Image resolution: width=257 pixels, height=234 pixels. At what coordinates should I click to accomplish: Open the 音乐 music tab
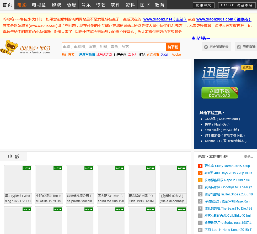click(86, 5)
